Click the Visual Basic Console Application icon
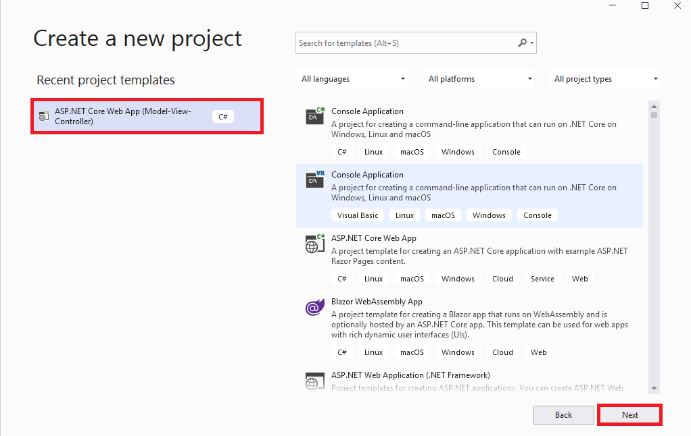Viewport: 691px width, 436px height. (314, 180)
